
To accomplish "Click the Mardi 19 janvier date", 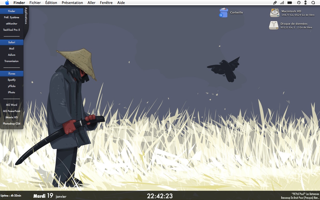I will tap(50, 196).
